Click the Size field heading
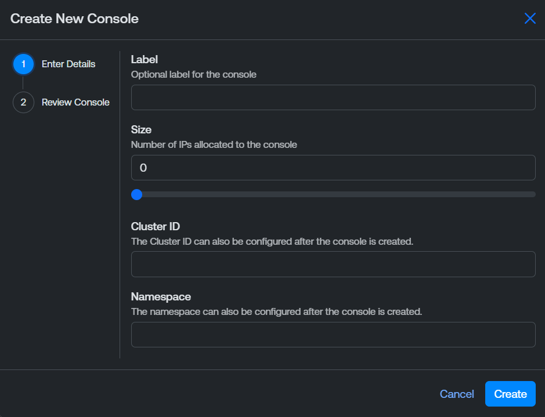The height and width of the screenshot is (417, 545). coord(141,130)
